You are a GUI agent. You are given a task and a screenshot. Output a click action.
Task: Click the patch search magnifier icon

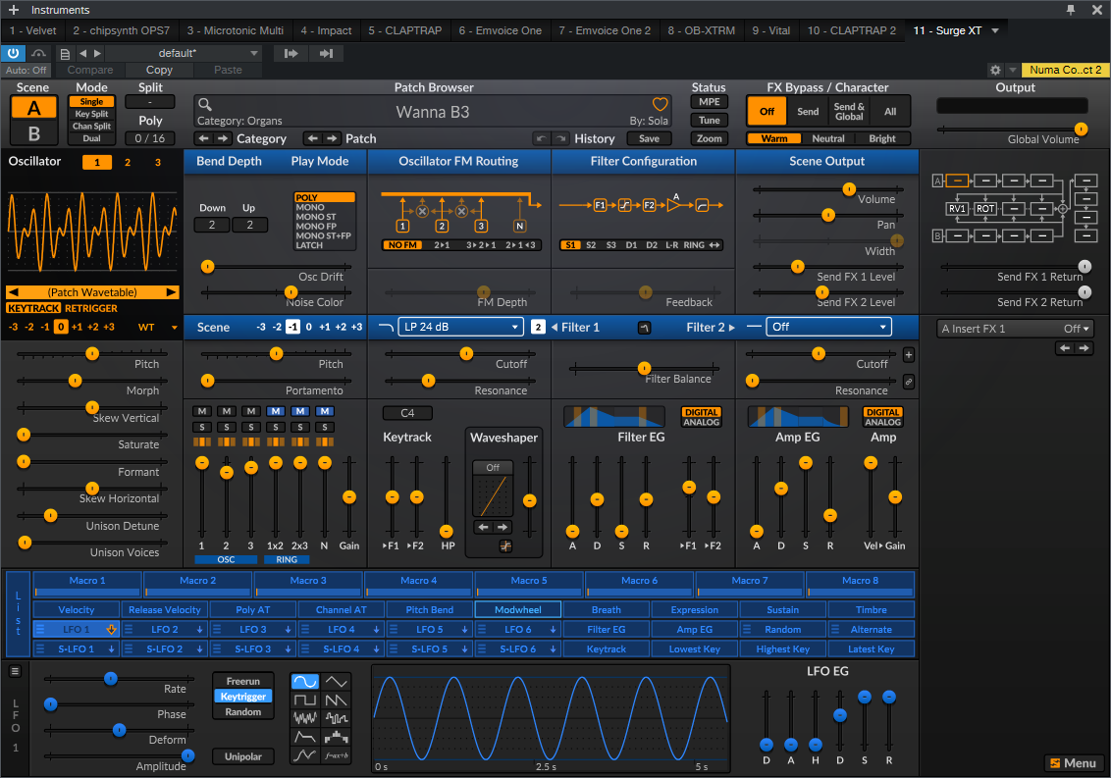pyautogui.click(x=204, y=105)
